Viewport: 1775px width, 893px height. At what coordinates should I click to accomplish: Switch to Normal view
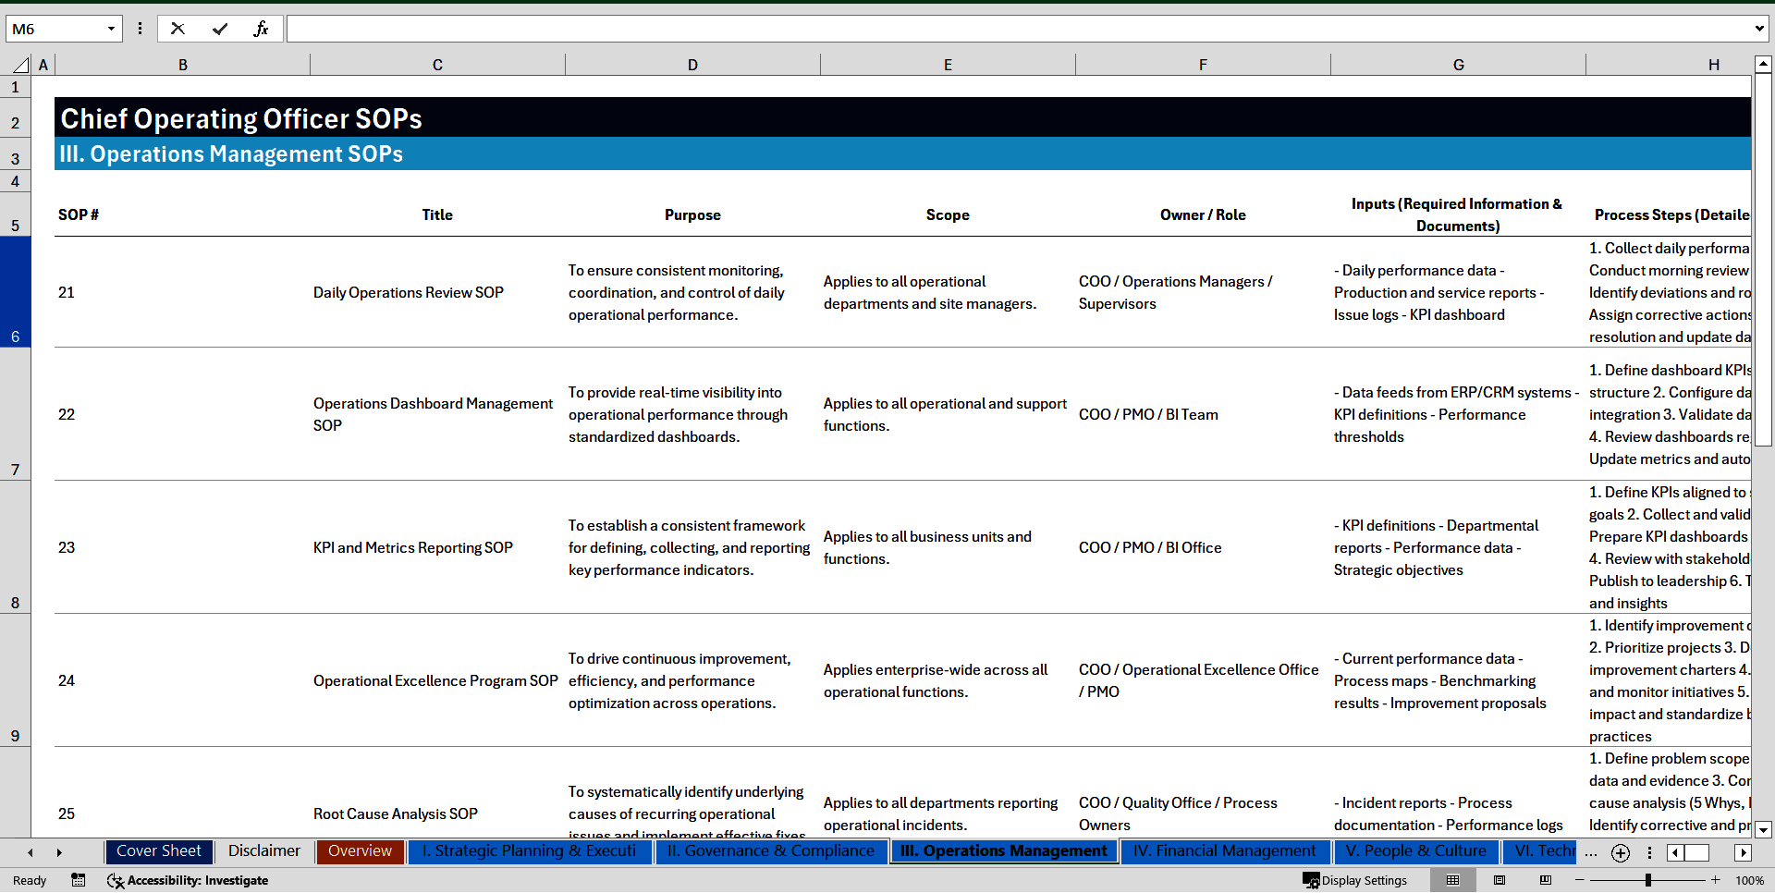(x=1453, y=880)
